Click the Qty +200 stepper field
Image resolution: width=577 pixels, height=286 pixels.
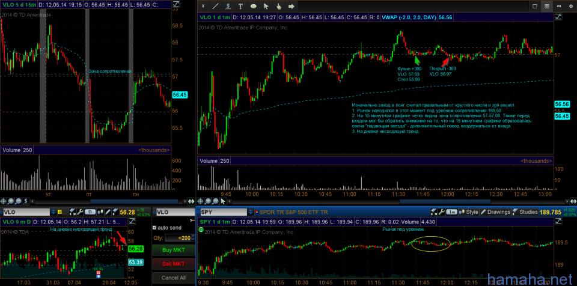179,238
